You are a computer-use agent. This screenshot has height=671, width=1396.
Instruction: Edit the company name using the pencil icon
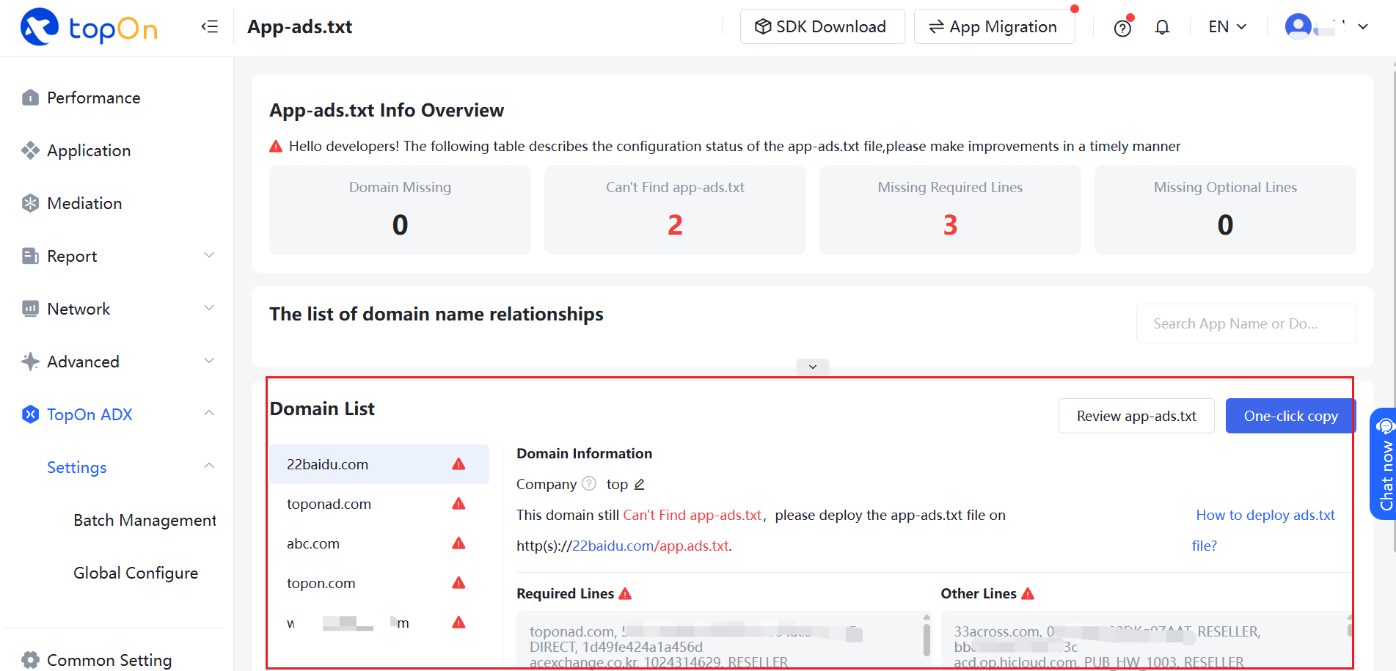point(639,484)
